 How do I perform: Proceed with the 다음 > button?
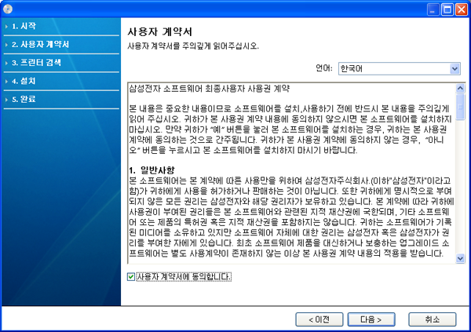click(x=371, y=319)
